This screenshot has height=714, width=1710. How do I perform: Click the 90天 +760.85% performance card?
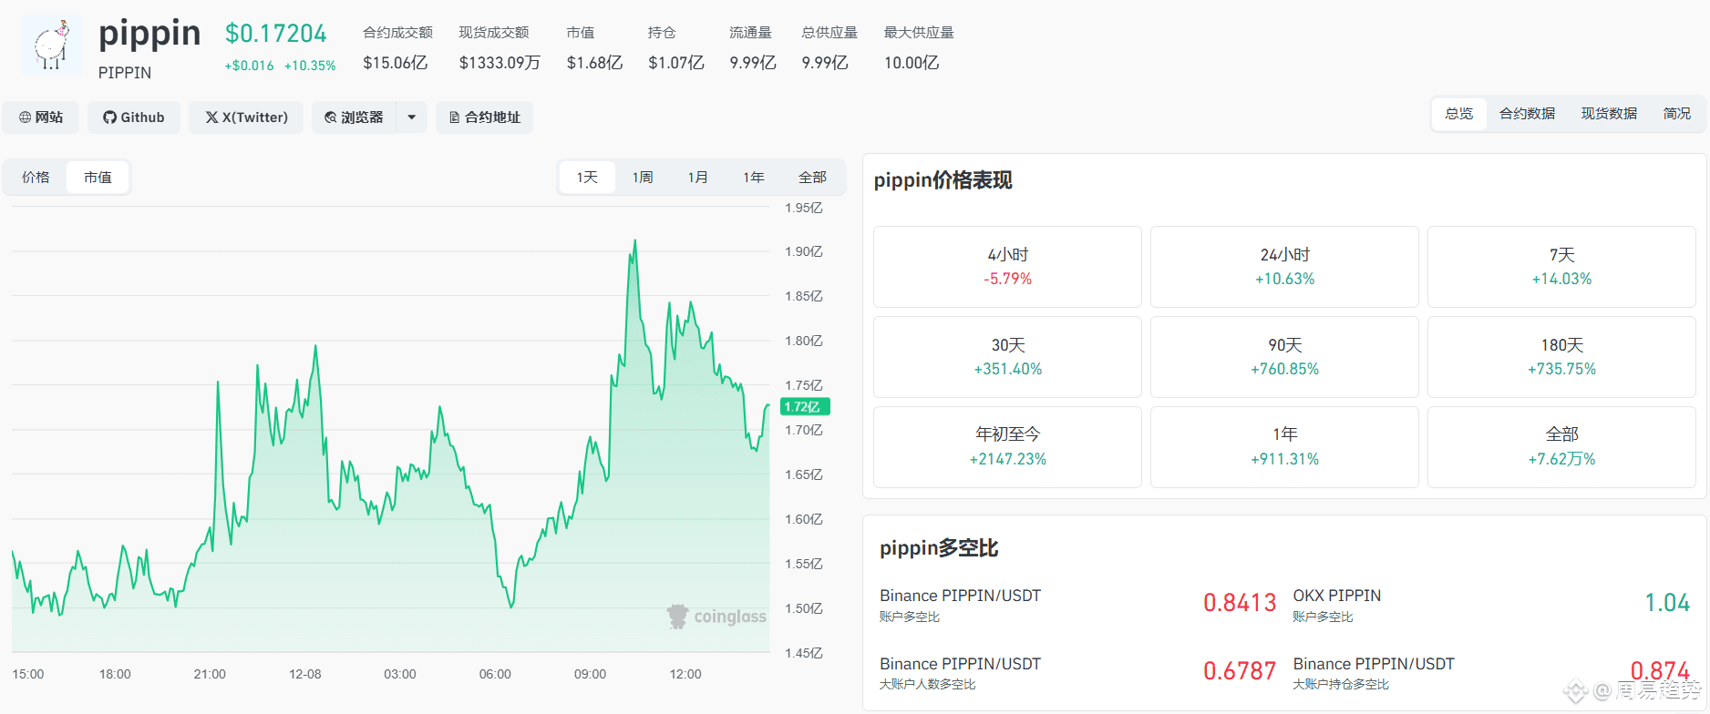tap(1284, 357)
